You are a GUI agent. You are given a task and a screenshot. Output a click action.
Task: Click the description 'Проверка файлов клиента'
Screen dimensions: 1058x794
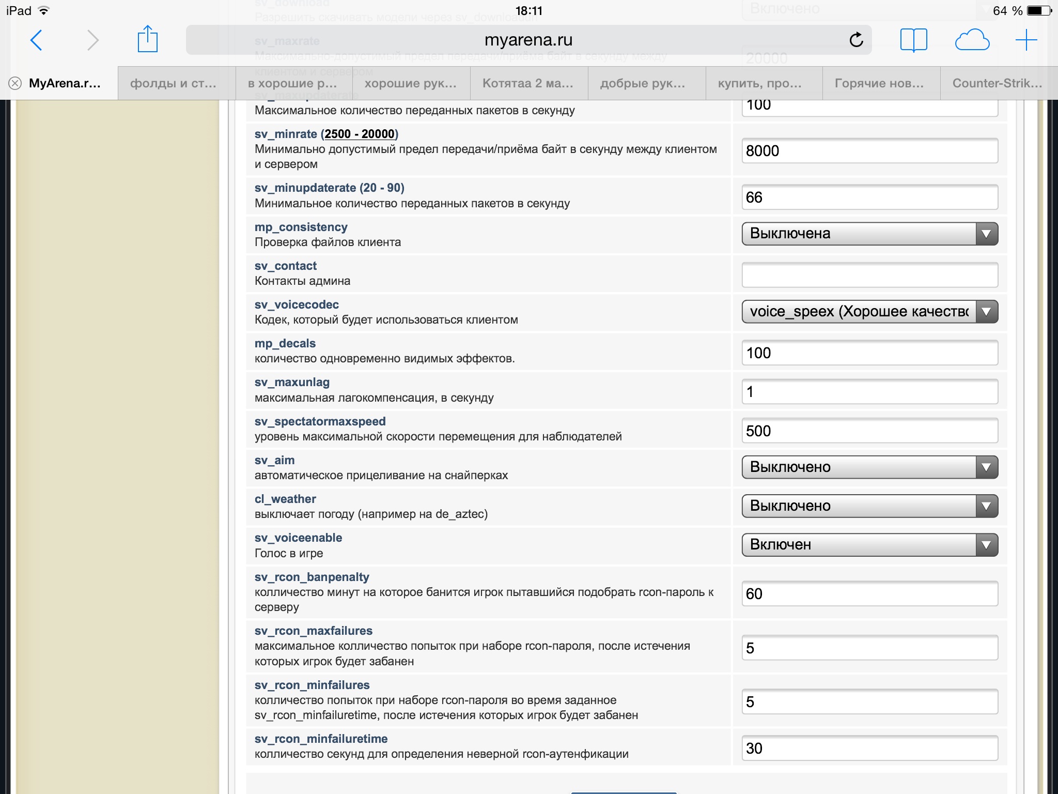(x=328, y=242)
